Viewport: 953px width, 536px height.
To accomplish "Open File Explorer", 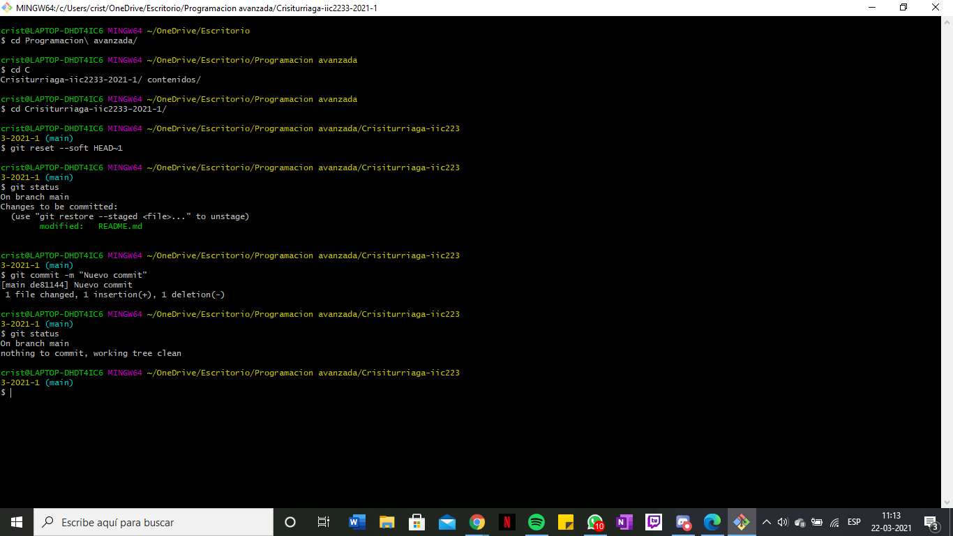I will (387, 521).
